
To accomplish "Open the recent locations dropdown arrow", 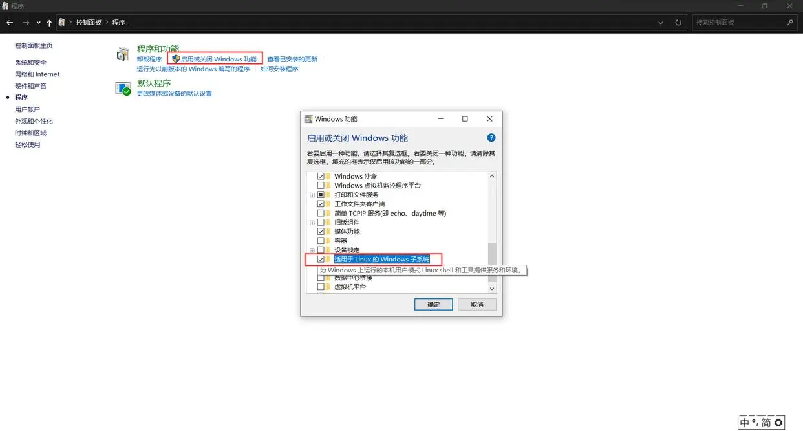I will point(39,23).
